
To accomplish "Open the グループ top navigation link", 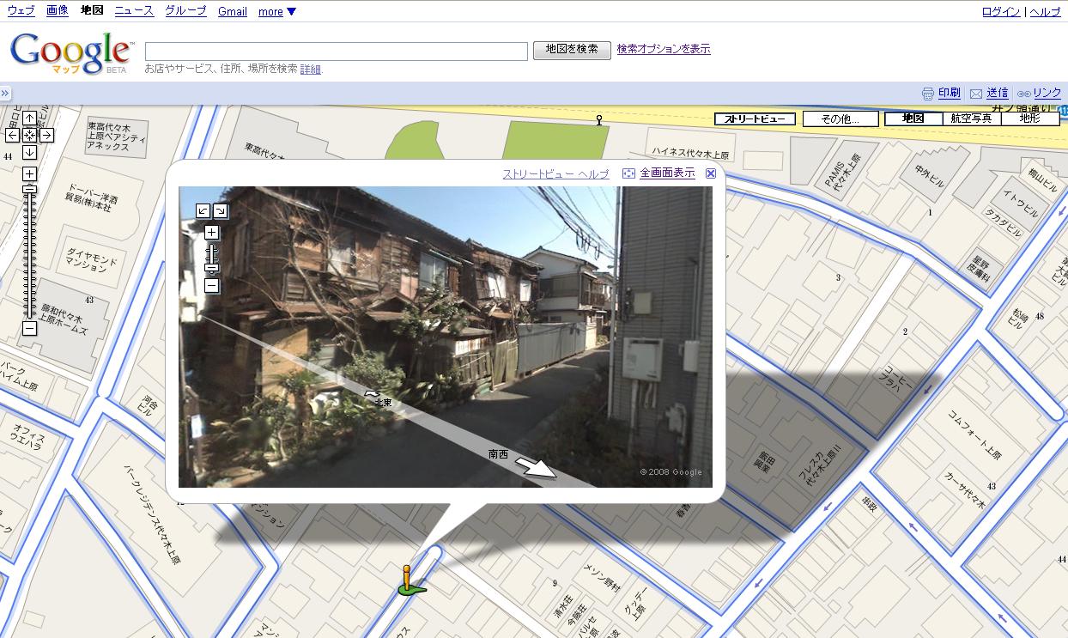I will point(185,11).
